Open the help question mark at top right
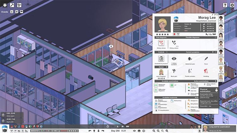 [x=225, y=5]
